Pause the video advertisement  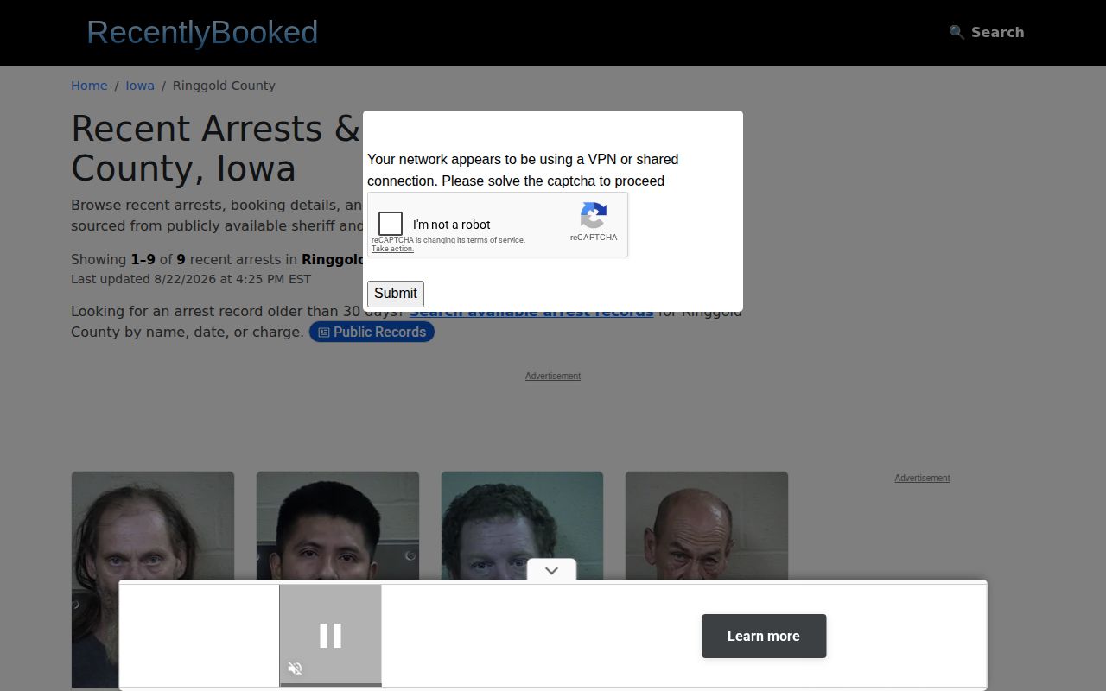(x=330, y=636)
